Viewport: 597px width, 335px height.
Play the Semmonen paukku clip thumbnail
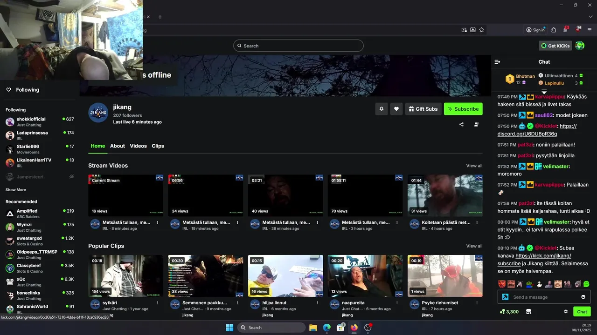[x=206, y=276]
